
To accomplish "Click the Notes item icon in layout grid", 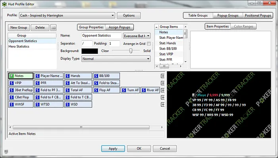I will tap(12, 76).
